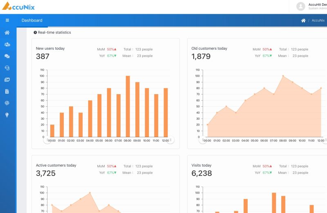This screenshot has width=327, height=213.
Task: Click the 08:00 bar in New users chart
Action: (x=128, y=106)
